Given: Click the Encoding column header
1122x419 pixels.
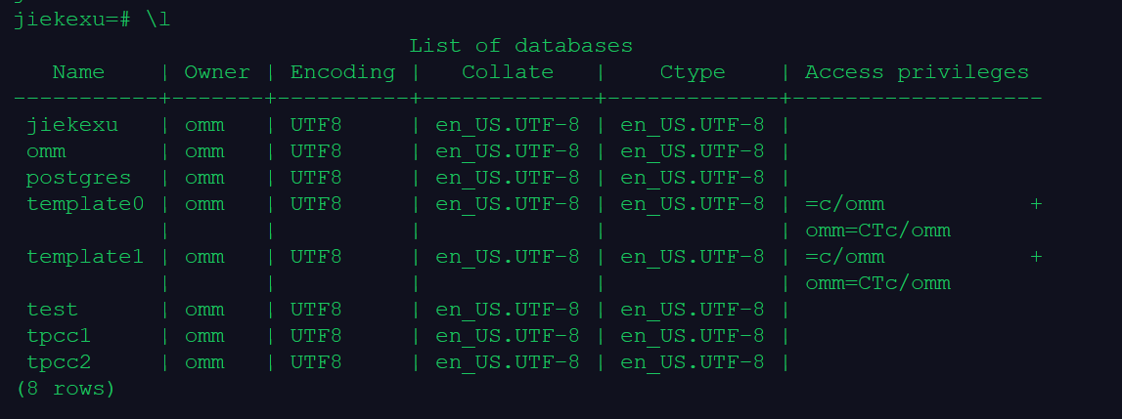Looking at the screenshot, I should tap(342, 73).
